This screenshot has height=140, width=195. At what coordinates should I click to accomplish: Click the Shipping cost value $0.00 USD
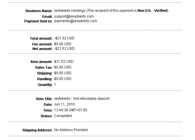click(x=63, y=73)
